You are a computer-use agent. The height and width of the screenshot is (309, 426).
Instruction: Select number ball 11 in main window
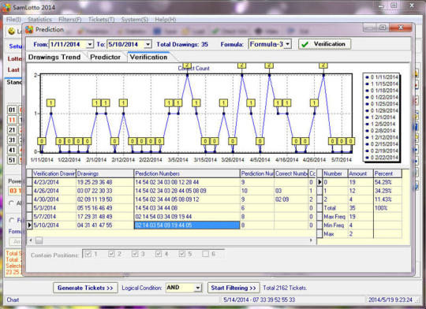12,120
